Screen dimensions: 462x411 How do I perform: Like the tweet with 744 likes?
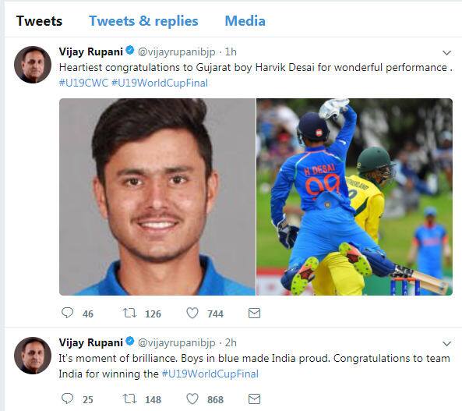click(192, 313)
